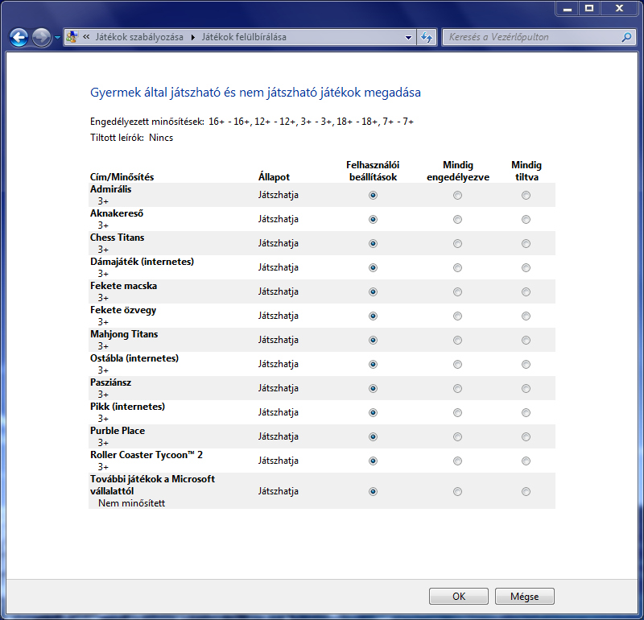
Task: Set Ostábla (internetes) to Mindig tiltva
Action: pyautogui.click(x=526, y=365)
